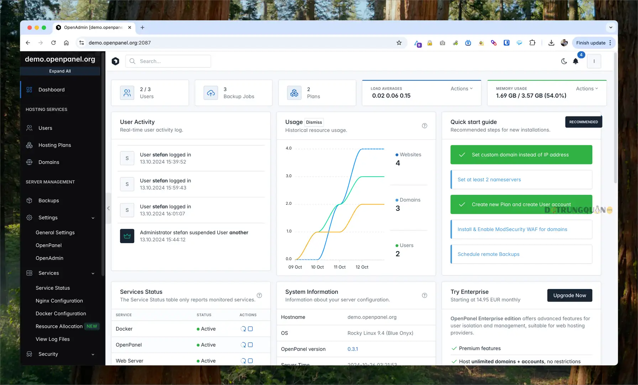Click Expand All in sidebar
This screenshot has height=385, width=638.
click(x=60, y=71)
